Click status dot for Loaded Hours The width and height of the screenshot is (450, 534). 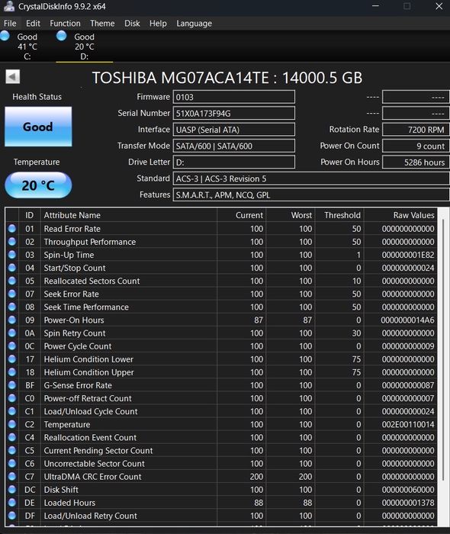click(x=12, y=503)
